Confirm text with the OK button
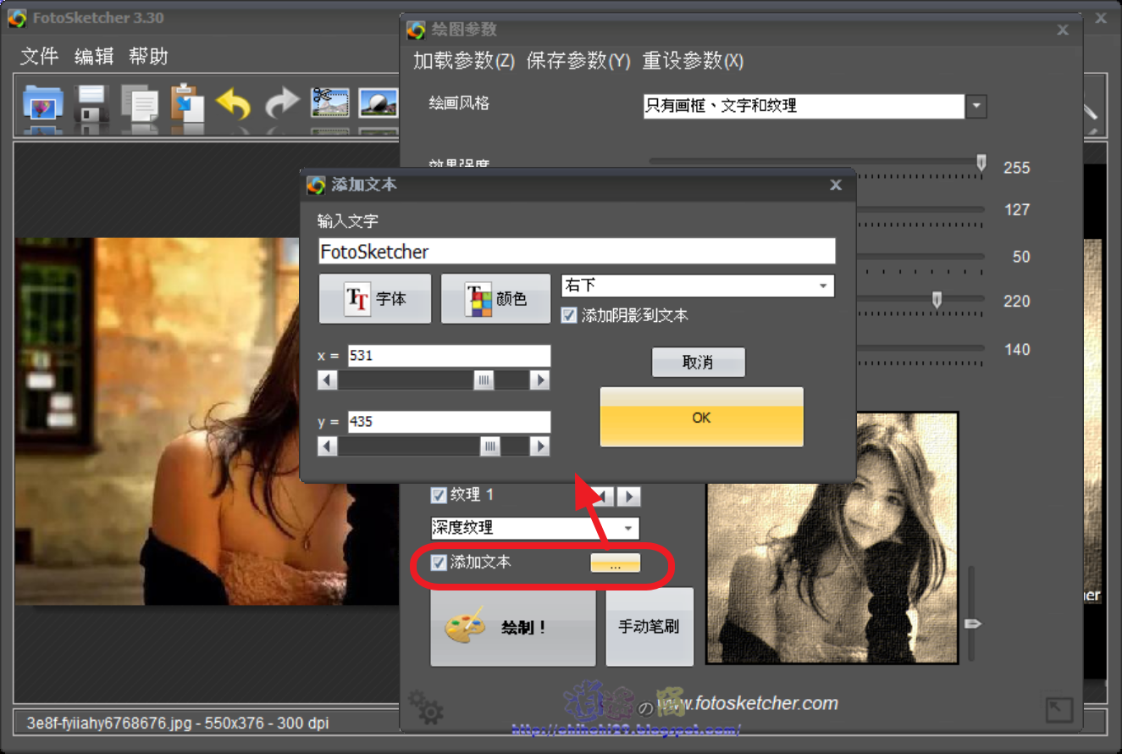Image resolution: width=1122 pixels, height=754 pixels. (701, 418)
